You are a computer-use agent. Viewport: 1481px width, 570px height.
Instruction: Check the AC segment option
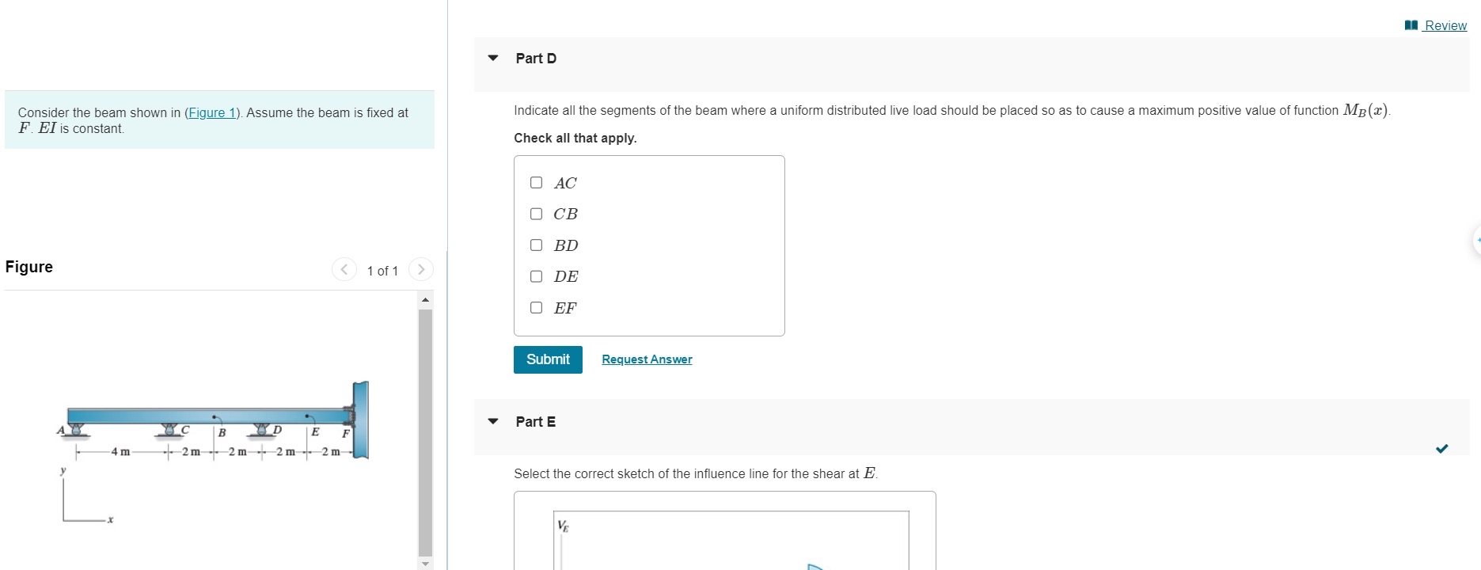[536, 182]
